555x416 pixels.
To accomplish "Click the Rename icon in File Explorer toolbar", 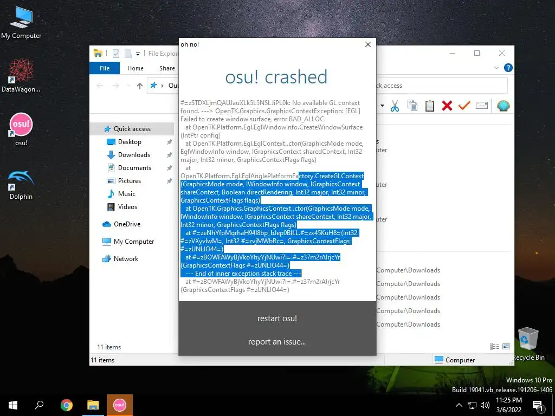I will pos(482,106).
